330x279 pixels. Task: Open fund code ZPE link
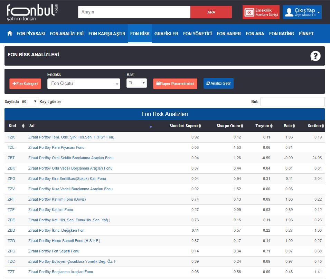coord(11,220)
